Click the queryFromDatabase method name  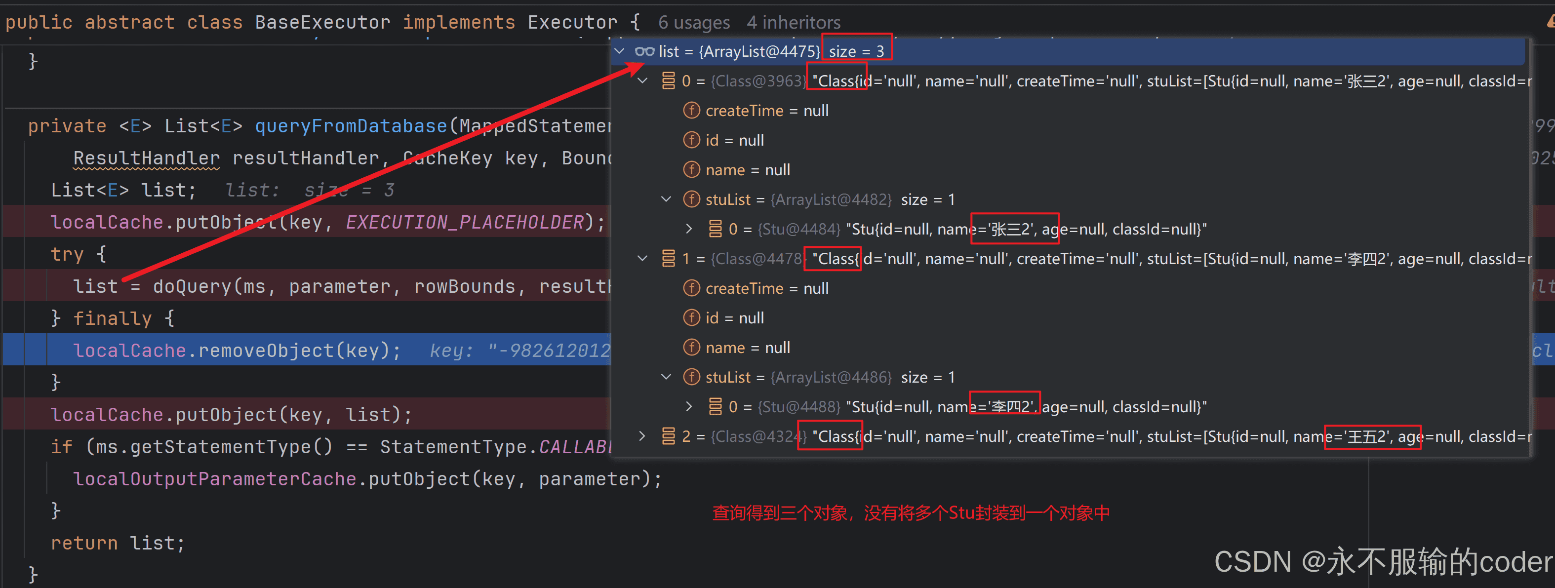(x=351, y=125)
